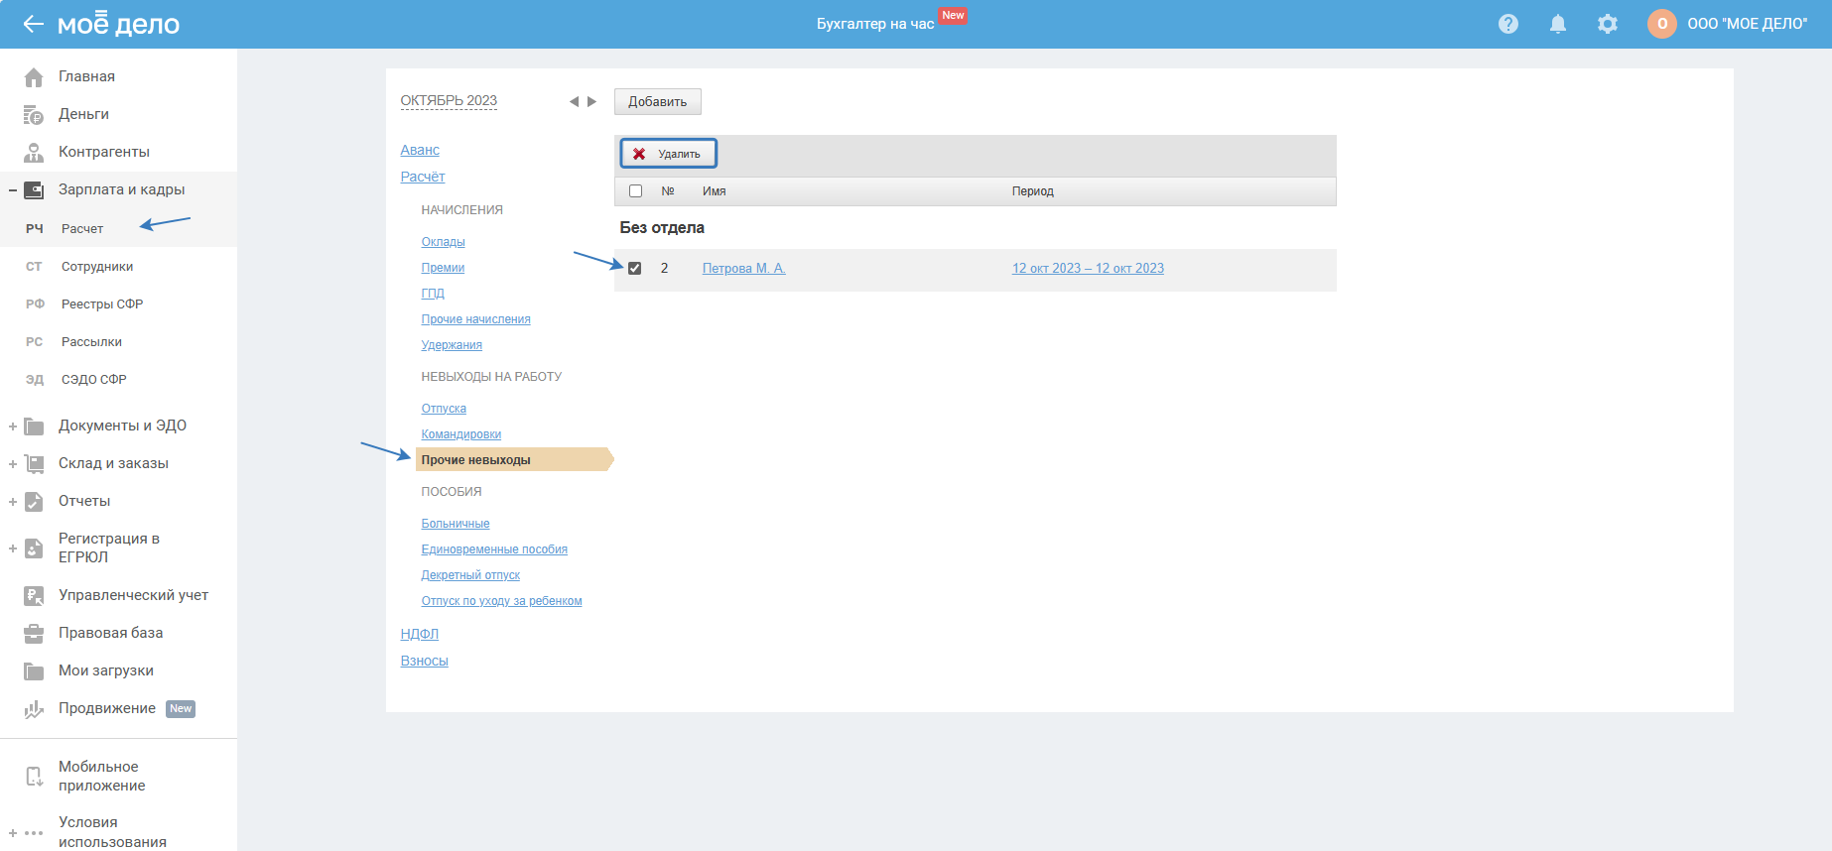1832x851 pixels.
Task: Open the Отпуск по уходу за ребенком link
Action: tap(501, 601)
